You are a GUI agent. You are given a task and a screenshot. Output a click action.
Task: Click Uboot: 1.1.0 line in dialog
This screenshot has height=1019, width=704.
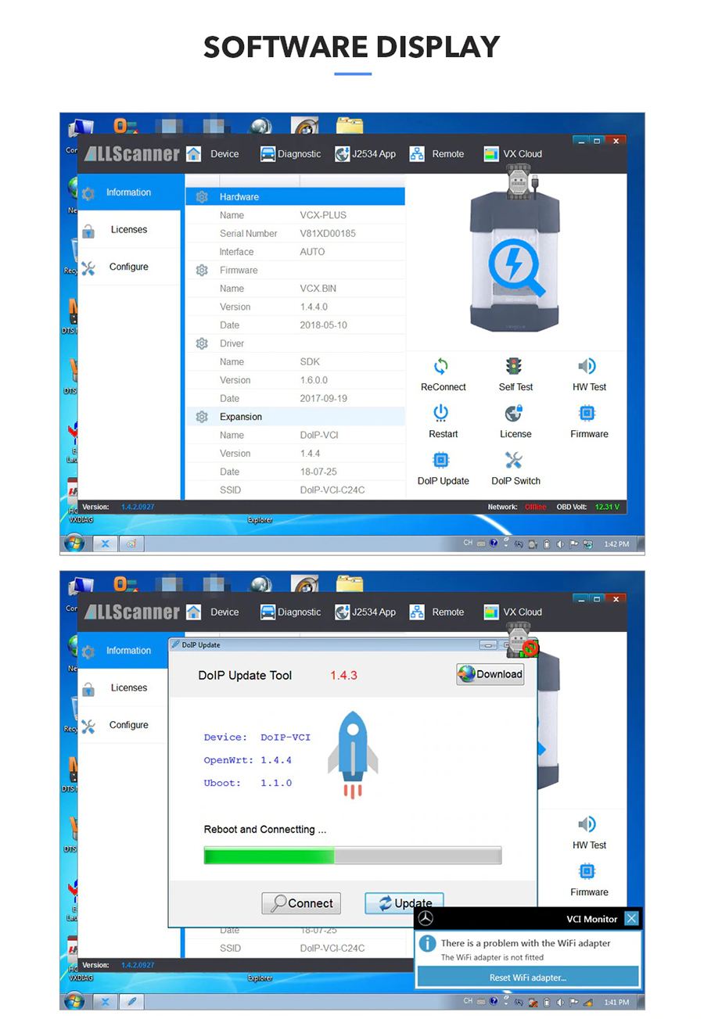coord(248,783)
